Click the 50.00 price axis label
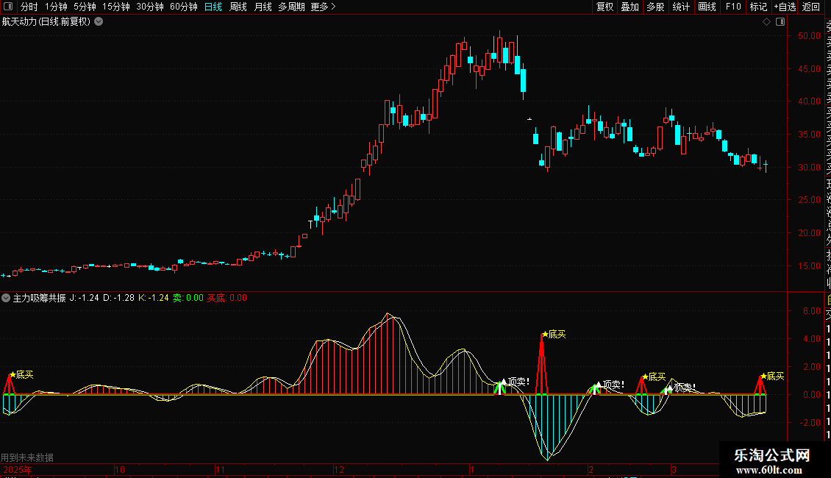Image resolution: width=831 pixels, height=478 pixels. point(809,35)
